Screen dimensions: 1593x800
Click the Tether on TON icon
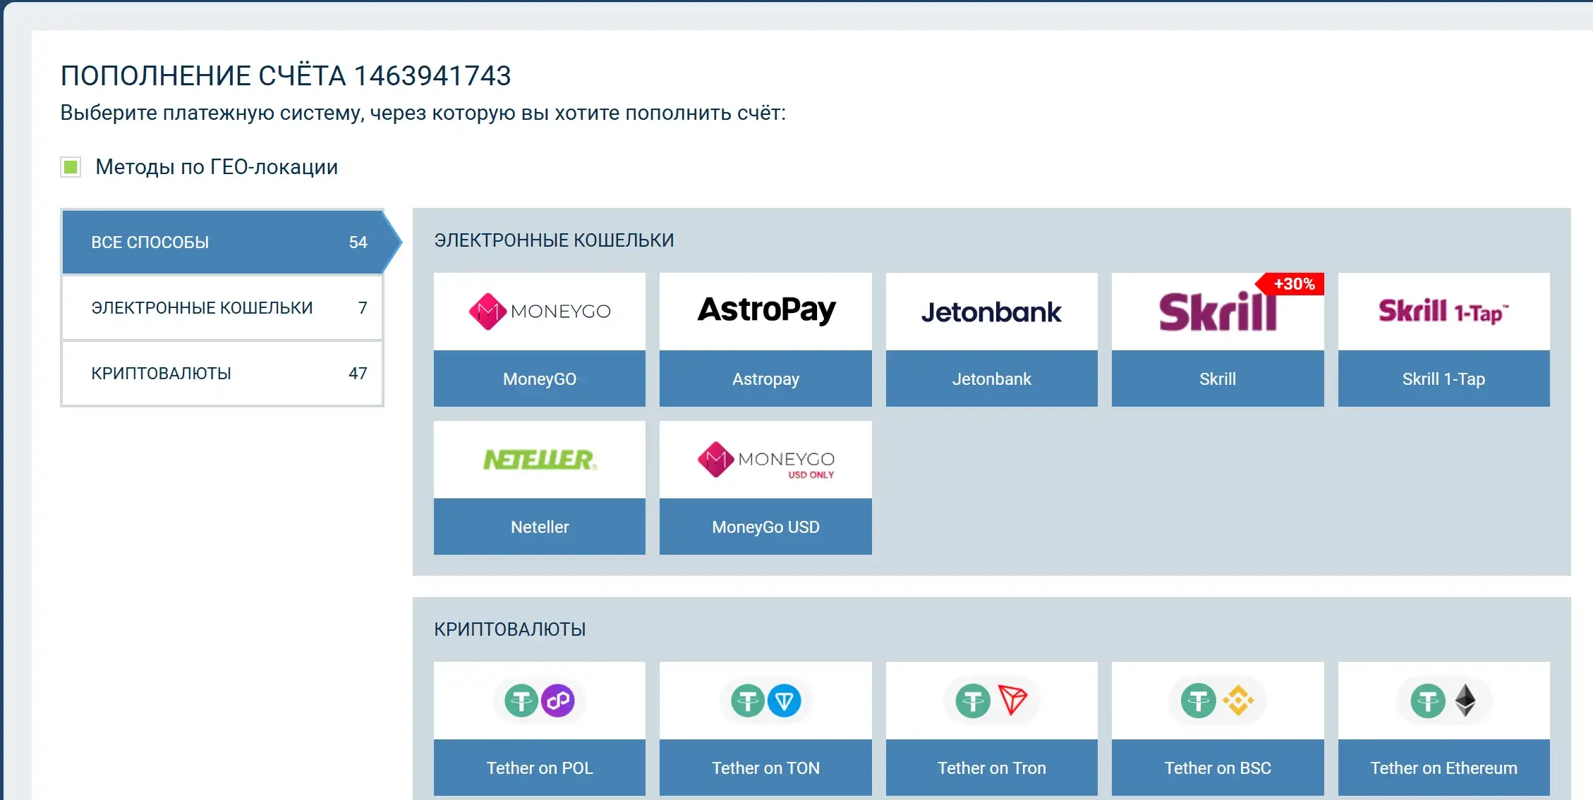point(765,700)
